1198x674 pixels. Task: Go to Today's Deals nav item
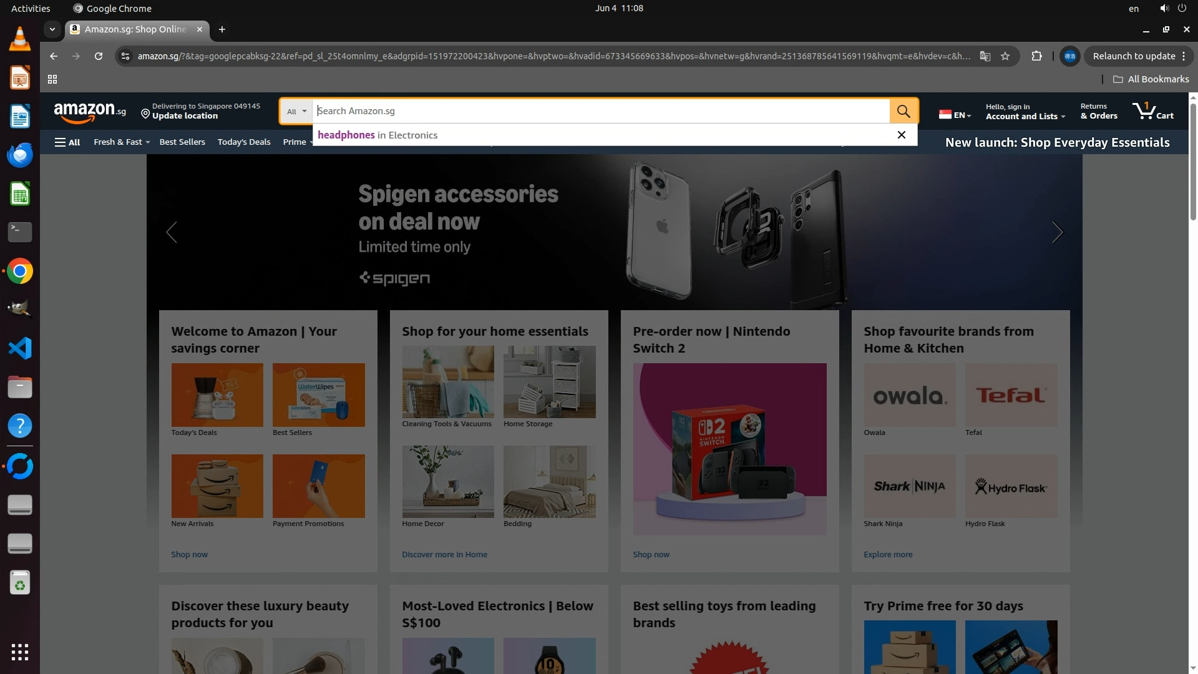244,142
